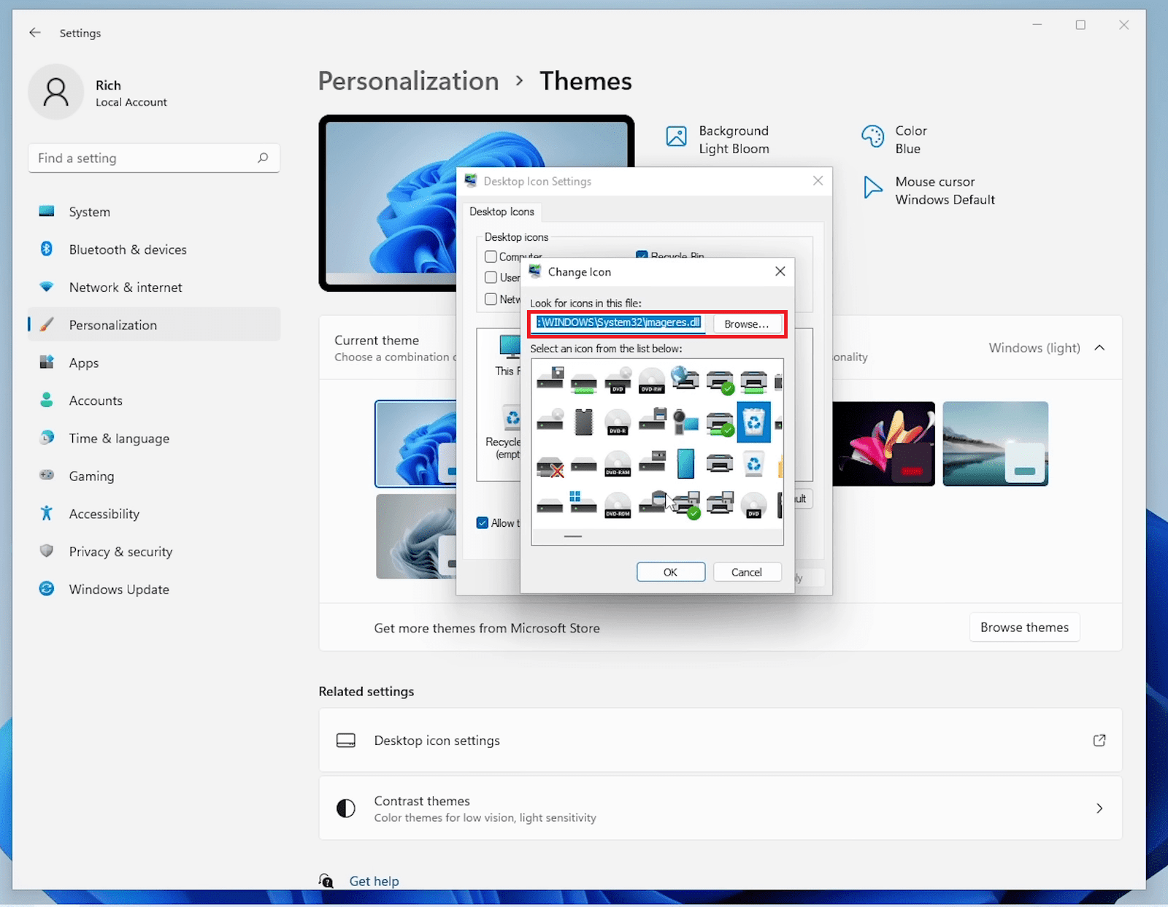Confirm icon choice with OK
The width and height of the screenshot is (1168, 907).
coord(670,572)
